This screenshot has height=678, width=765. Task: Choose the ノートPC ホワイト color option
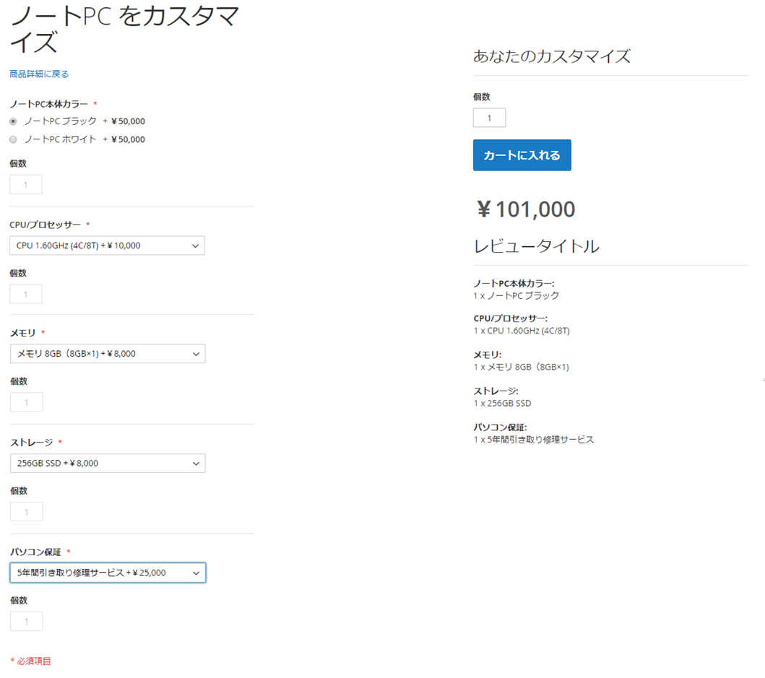click(x=13, y=139)
